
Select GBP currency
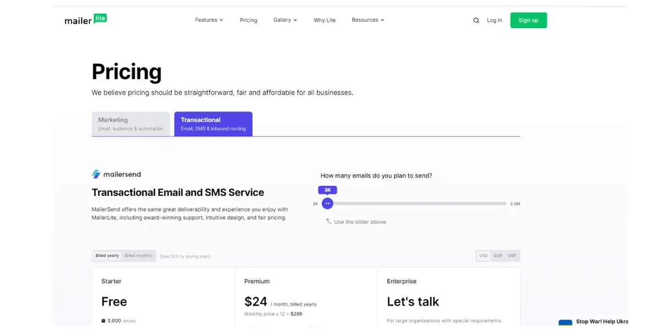coord(512,256)
